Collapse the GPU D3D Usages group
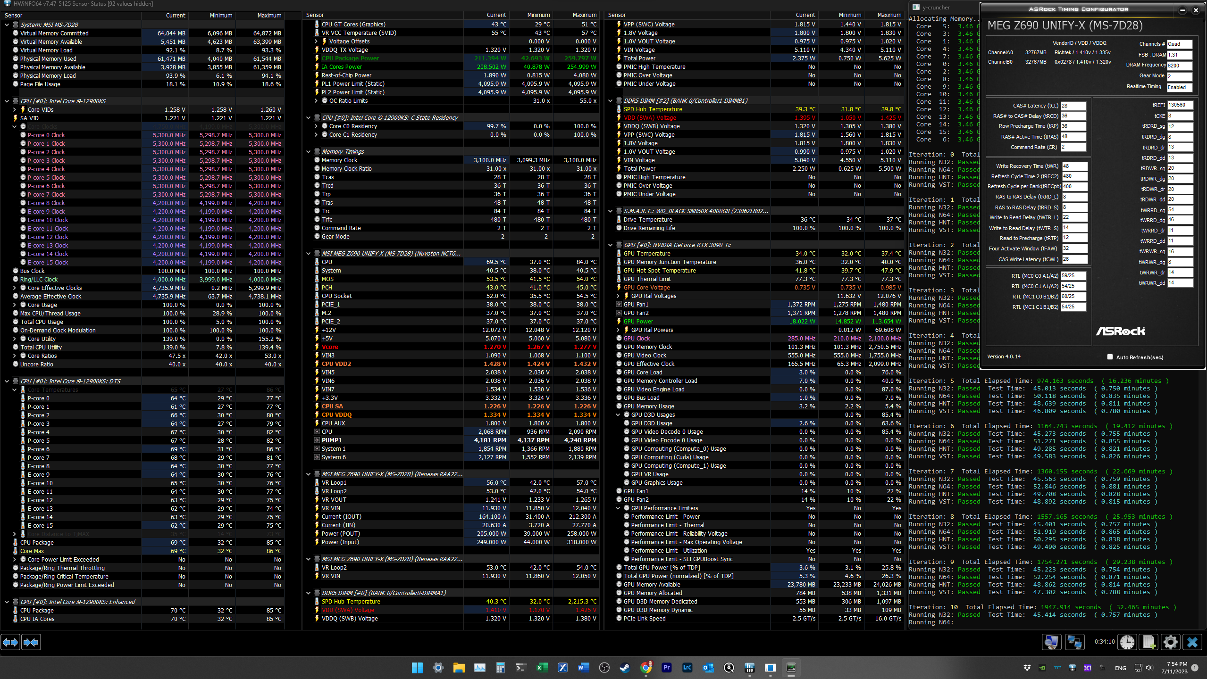The height and width of the screenshot is (679, 1207). pyautogui.click(x=618, y=415)
